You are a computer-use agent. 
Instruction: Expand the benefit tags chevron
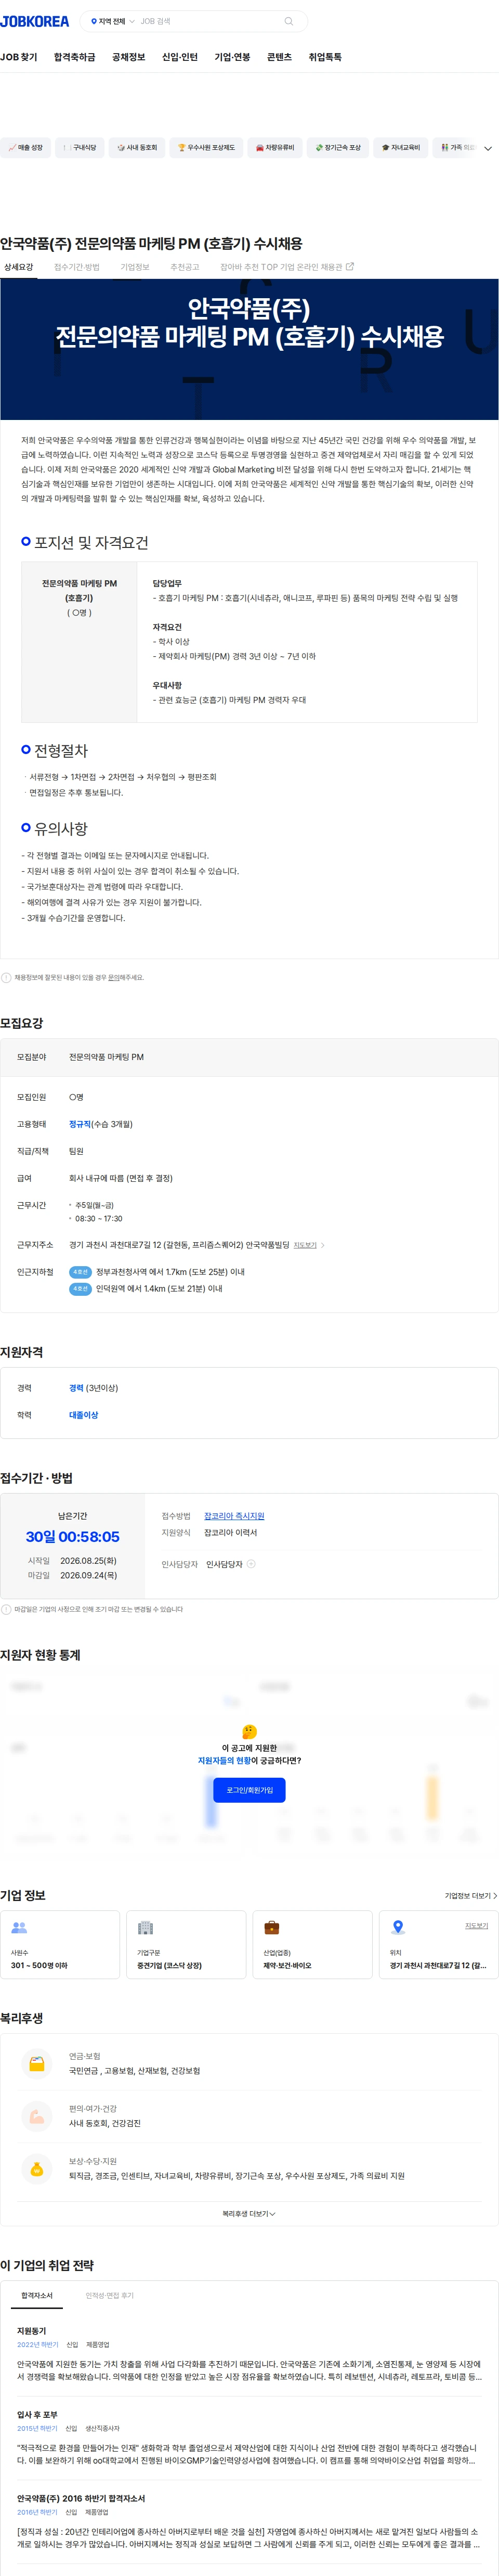tap(488, 148)
